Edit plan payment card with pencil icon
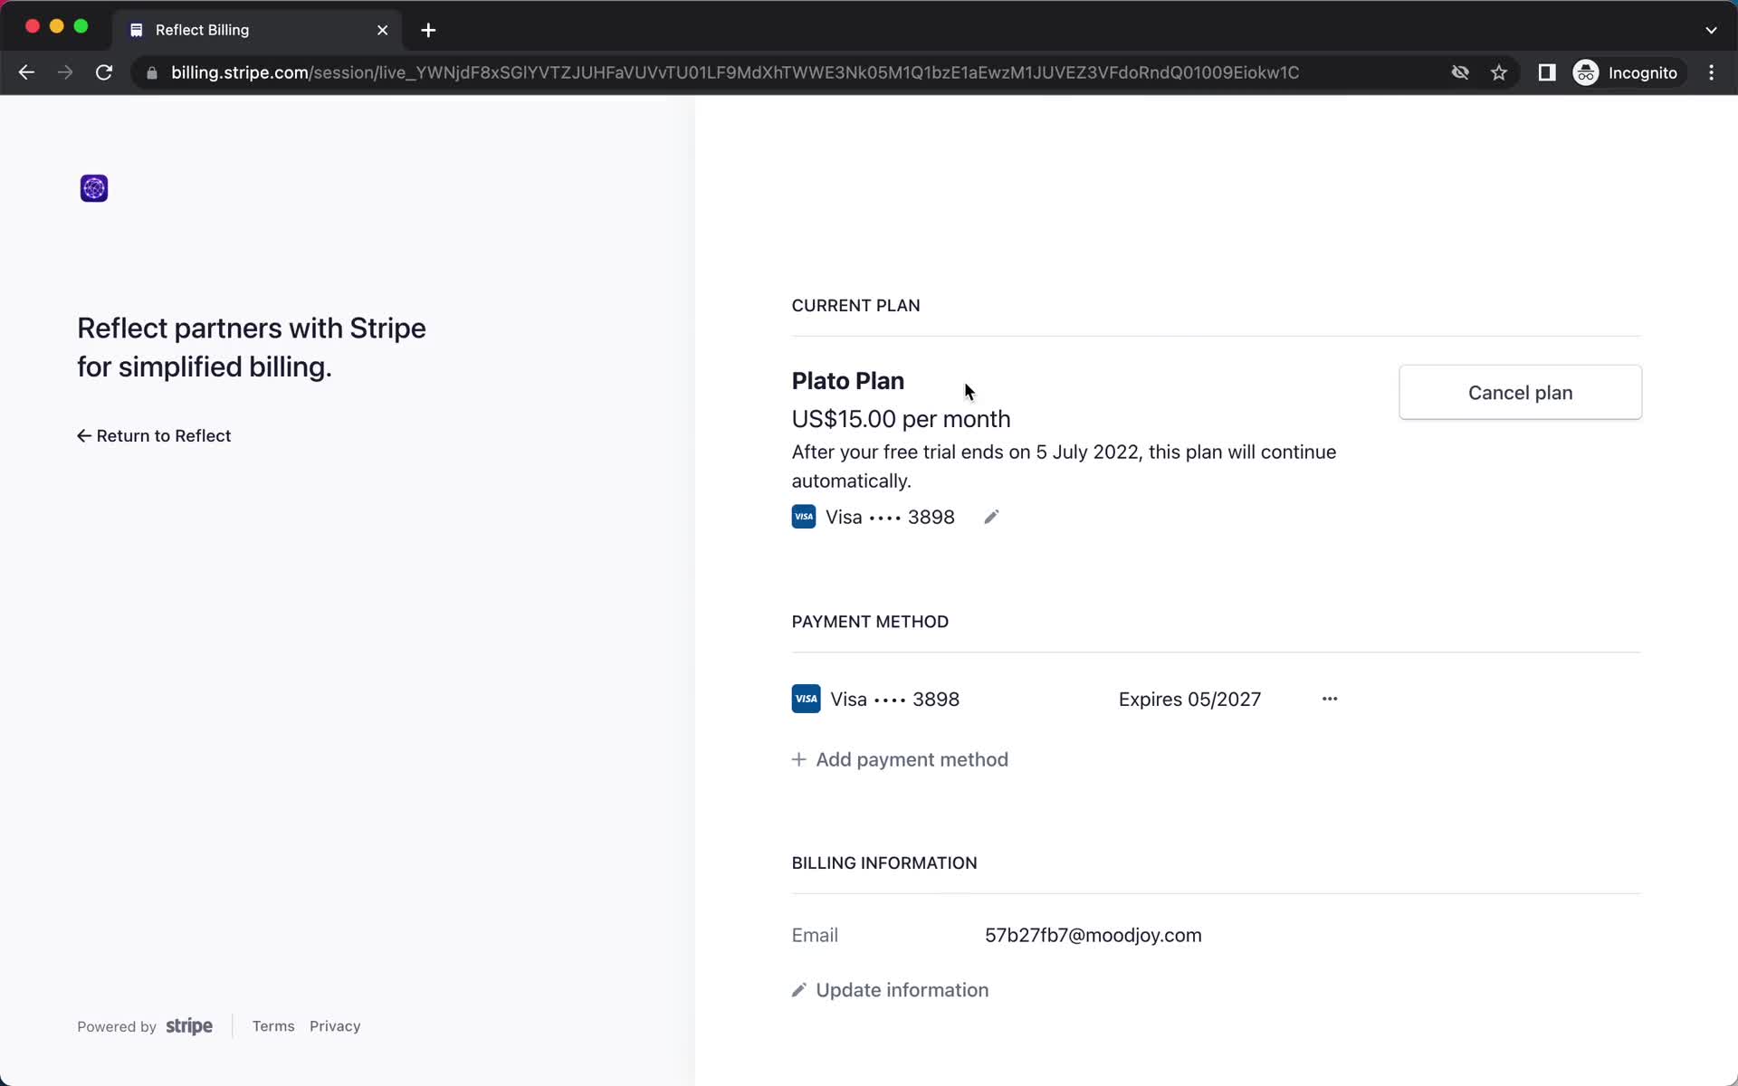The width and height of the screenshot is (1738, 1086). coord(991,517)
